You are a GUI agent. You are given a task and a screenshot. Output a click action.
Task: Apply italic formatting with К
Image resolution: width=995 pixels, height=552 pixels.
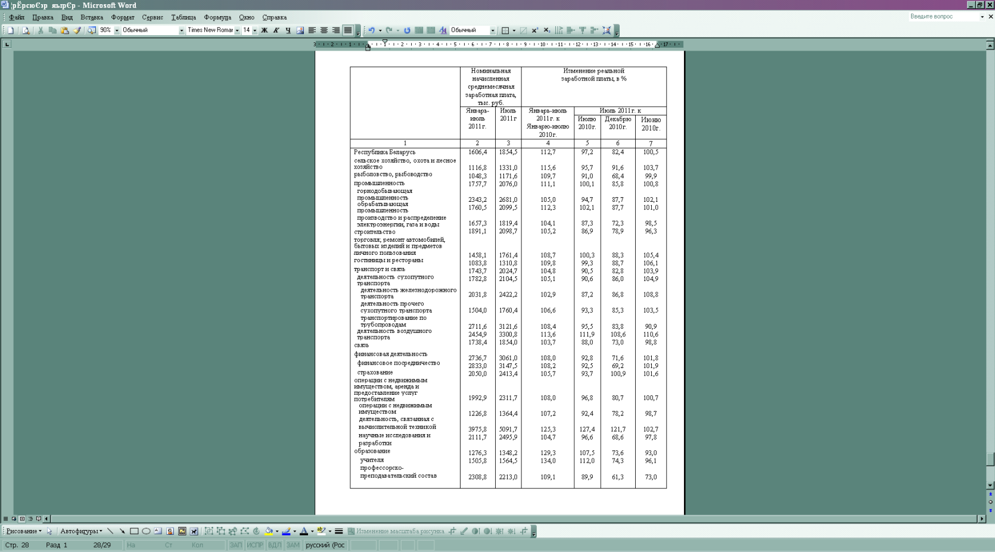click(276, 30)
